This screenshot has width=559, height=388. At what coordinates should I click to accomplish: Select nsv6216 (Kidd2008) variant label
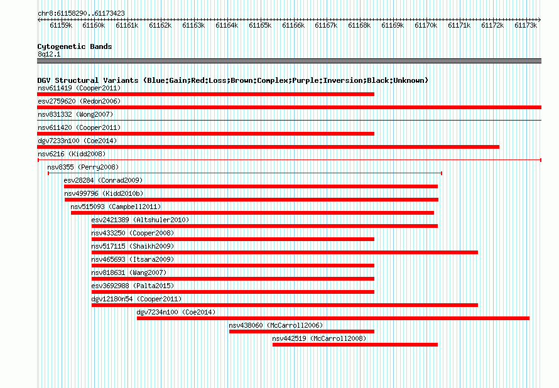[x=72, y=154]
